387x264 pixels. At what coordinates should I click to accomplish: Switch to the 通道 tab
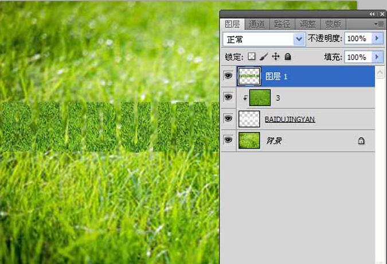pos(258,24)
